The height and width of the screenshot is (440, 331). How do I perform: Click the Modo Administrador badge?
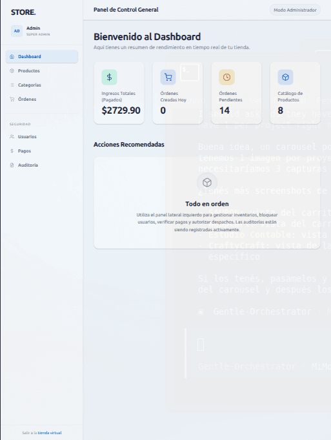(295, 10)
